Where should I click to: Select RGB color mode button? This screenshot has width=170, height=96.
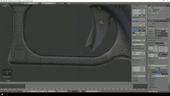[163, 72]
